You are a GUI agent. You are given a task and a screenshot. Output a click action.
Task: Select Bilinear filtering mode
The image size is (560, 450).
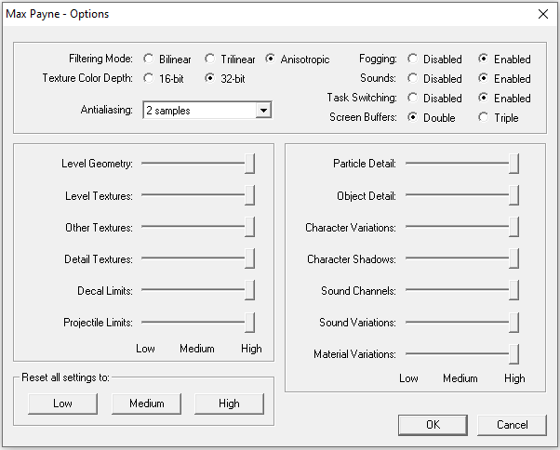pos(149,60)
